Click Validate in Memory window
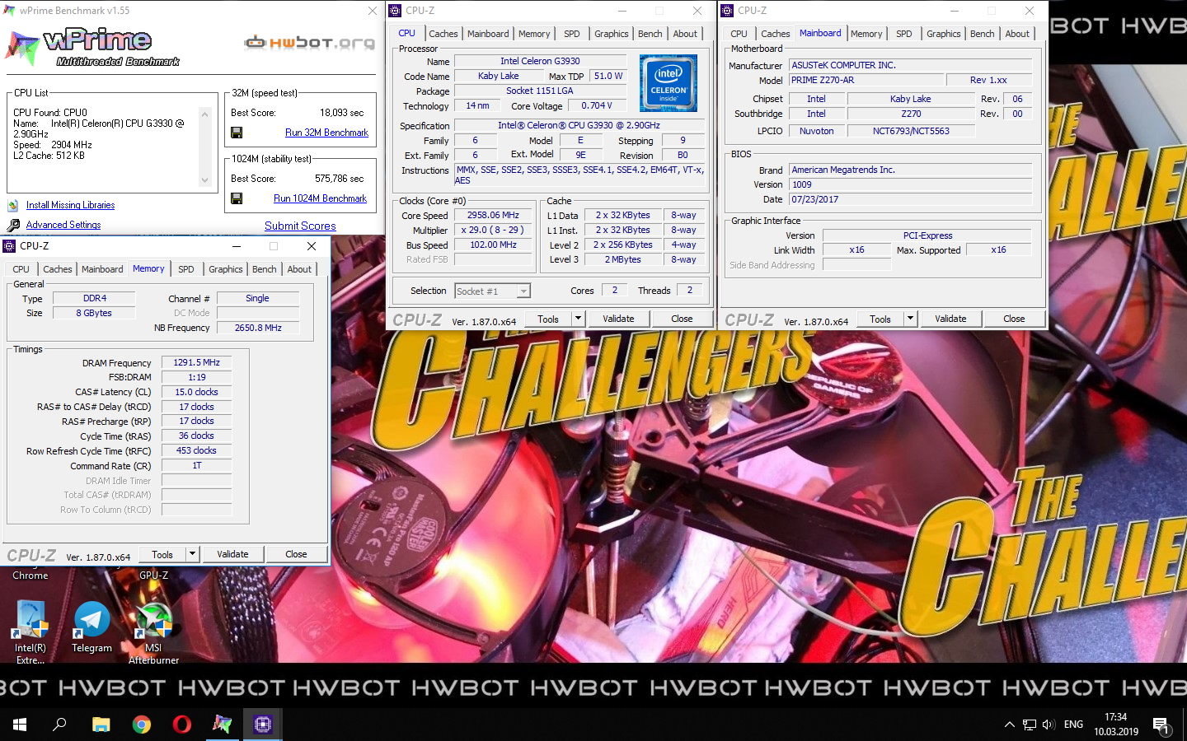The height and width of the screenshot is (741, 1187). click(232, 554)
